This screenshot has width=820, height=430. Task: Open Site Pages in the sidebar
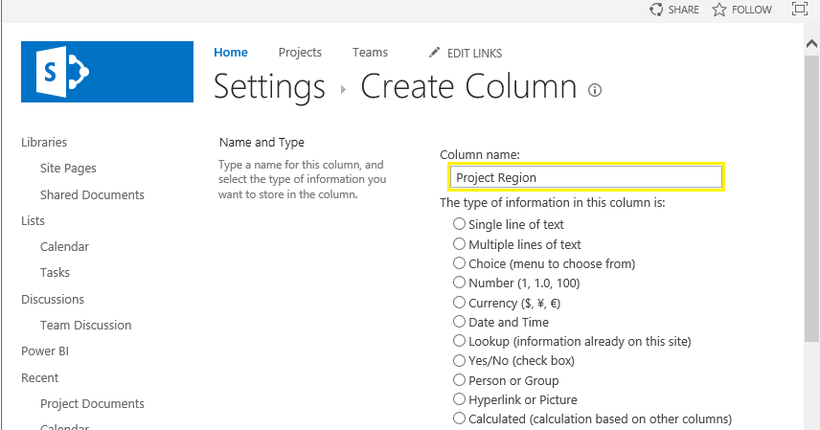(68, 168)
